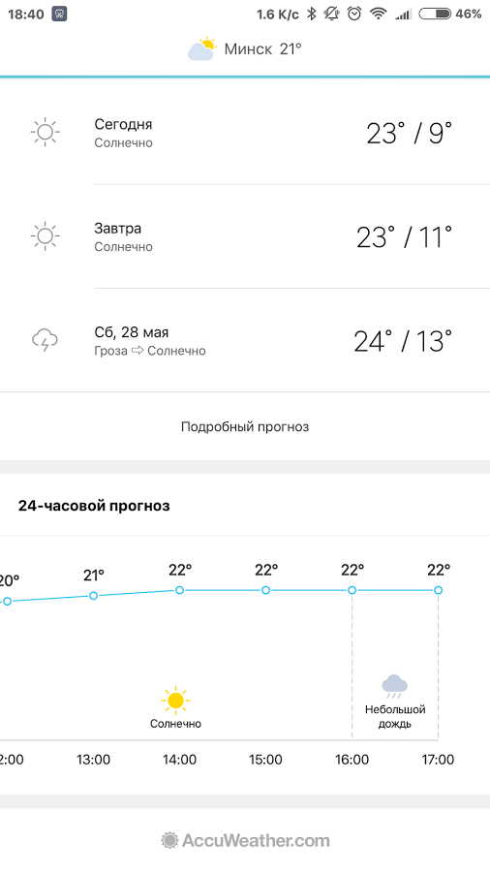The width and height of the screenshot is (490, 872).
Task: Tap the 24-часовой прогноз heading
Action: (94, 506)
